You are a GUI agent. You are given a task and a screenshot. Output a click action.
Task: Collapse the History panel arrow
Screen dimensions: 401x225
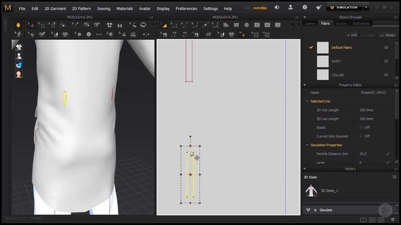(305, 169)
